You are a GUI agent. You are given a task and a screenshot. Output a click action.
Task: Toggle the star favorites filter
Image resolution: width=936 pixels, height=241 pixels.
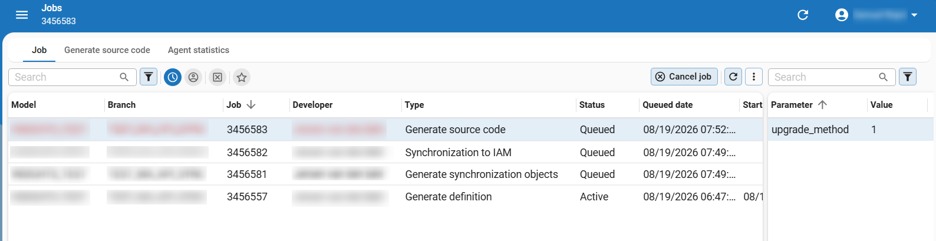click(242, 77)
